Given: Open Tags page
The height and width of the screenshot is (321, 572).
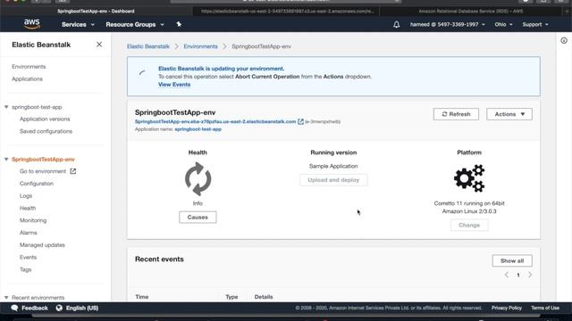Looking at the screenshot, I should tap(26, 269).
